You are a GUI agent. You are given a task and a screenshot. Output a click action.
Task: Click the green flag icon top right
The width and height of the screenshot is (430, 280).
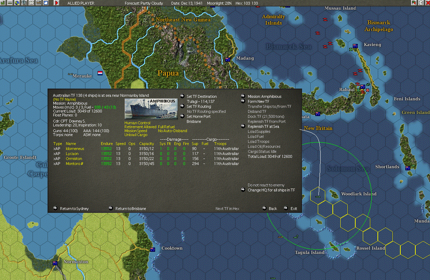click(414, 3)
